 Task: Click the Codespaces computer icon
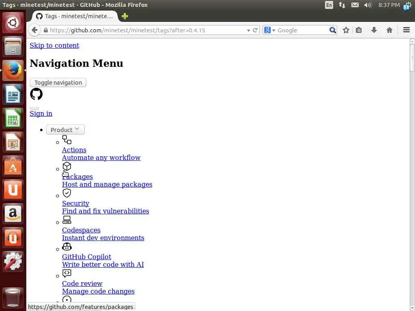click(67, 220)
